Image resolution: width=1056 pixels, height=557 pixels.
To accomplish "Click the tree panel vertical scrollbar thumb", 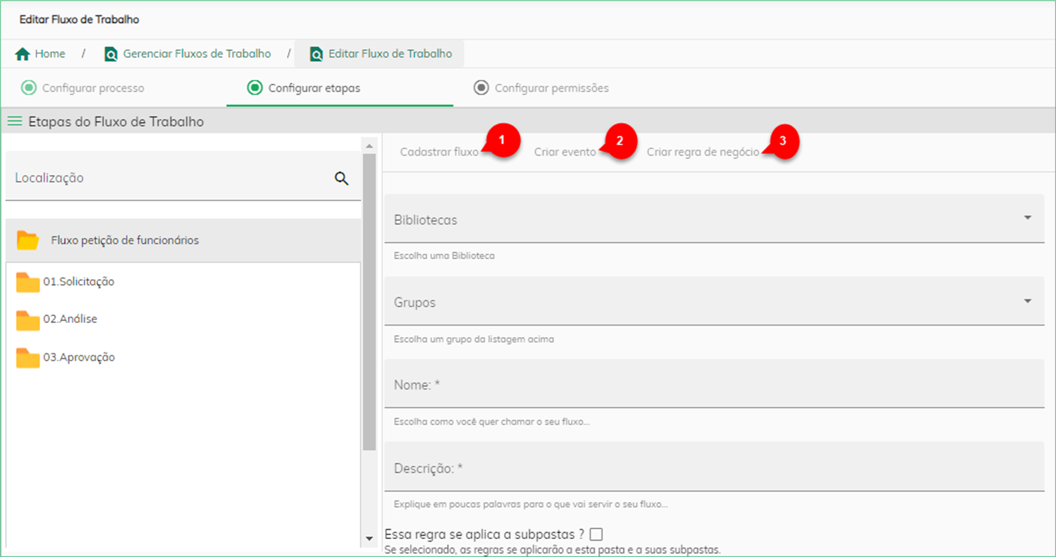I will pyautogui.click(x=369, y=302).
